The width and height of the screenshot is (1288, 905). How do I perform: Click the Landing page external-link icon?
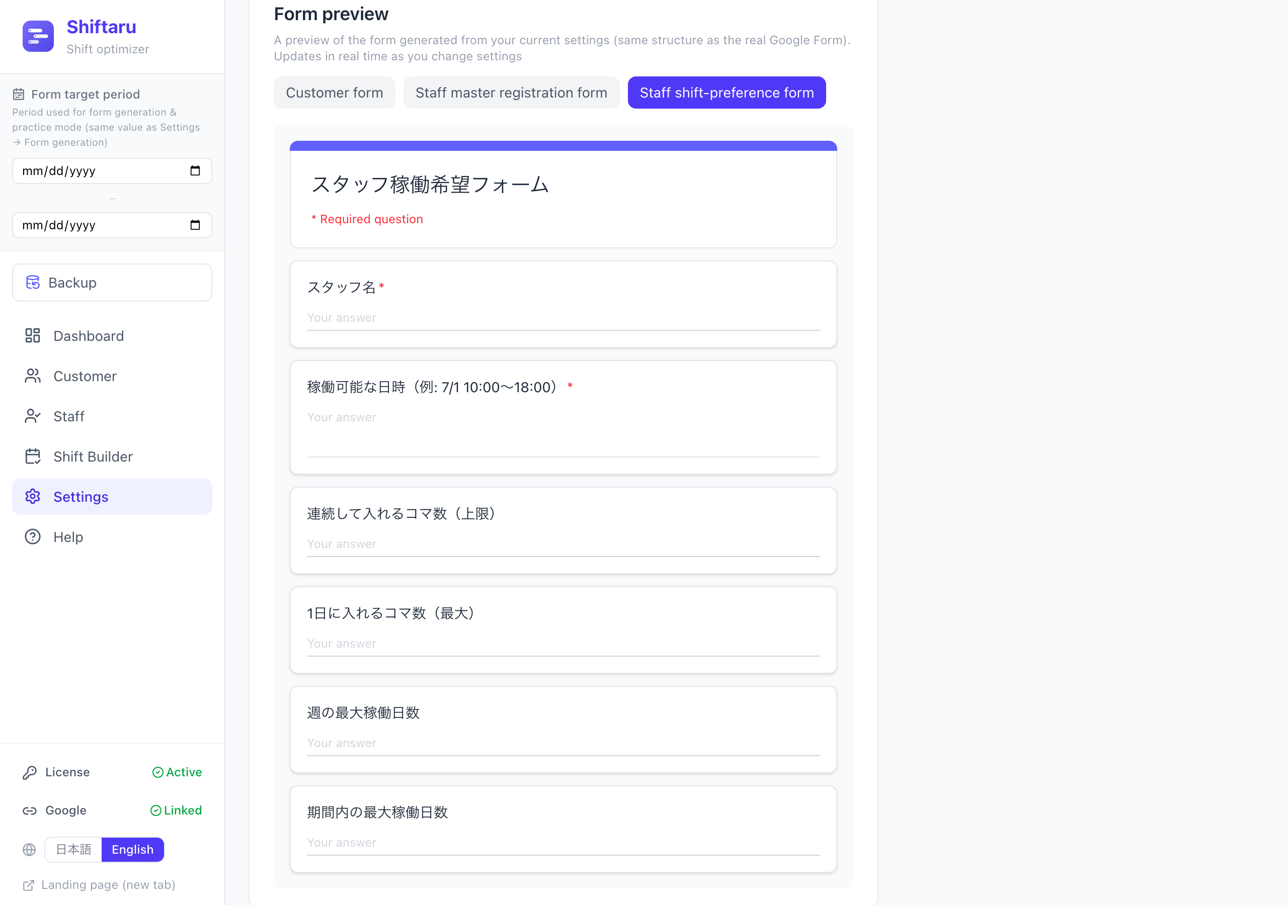click(x=29, y=885)
